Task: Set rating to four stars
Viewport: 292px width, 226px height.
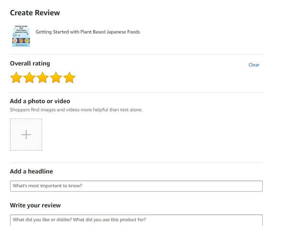Action: tap(56, 77)
